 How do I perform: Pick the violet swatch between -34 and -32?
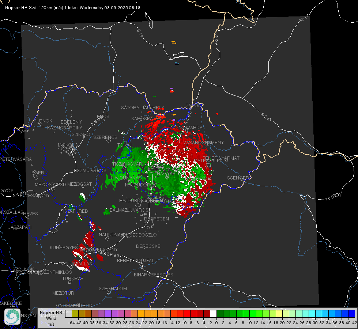pos(108,314)
